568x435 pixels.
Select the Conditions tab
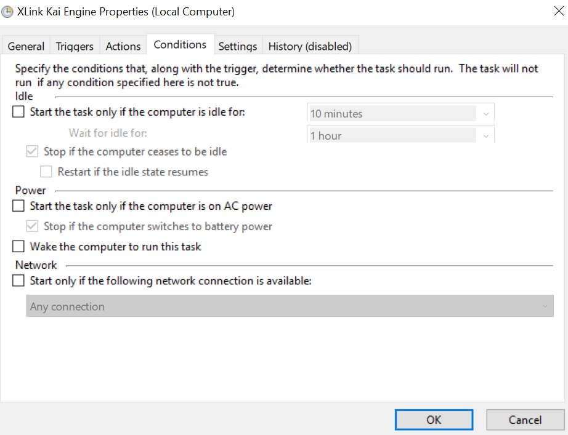coord(180,45)
